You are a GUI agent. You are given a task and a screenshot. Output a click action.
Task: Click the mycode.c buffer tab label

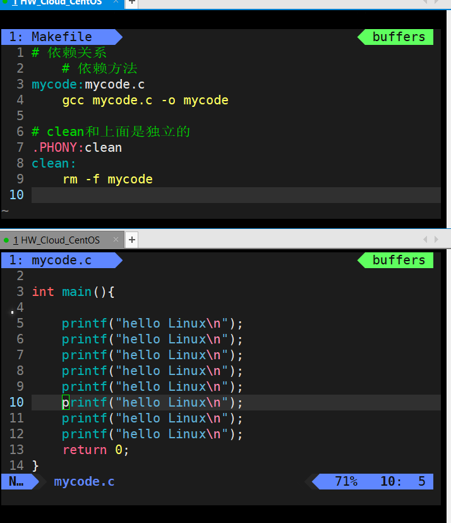click(x=61, y=260)
